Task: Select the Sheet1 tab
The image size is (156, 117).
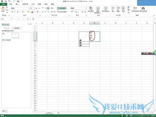Action: click(49, 113)
